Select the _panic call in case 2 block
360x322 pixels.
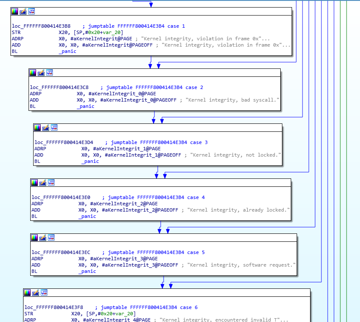pos(86,106)
